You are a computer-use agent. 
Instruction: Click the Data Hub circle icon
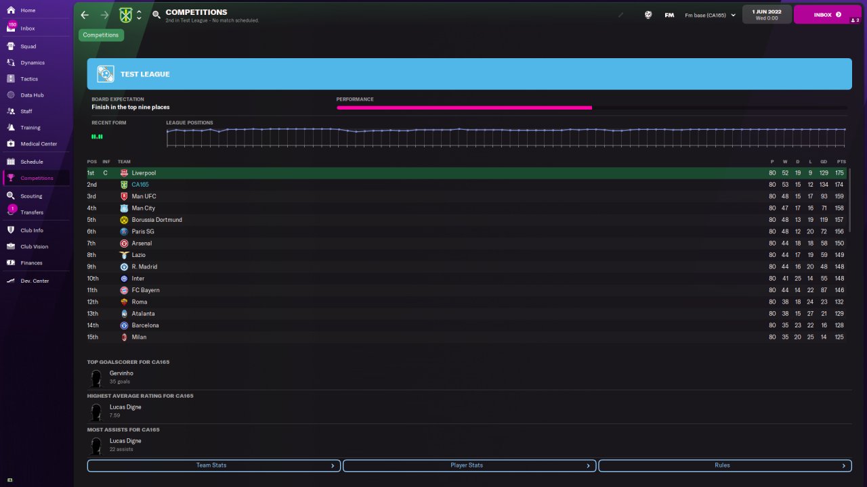[11, 95]
